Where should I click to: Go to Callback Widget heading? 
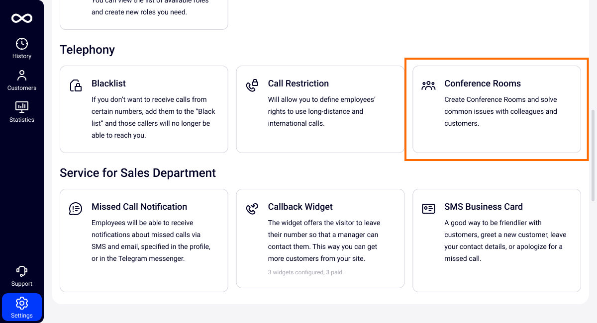pyautogui.click(x=300, y=207)
